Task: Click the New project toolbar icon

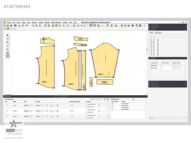Action: (x=5, y=25)
